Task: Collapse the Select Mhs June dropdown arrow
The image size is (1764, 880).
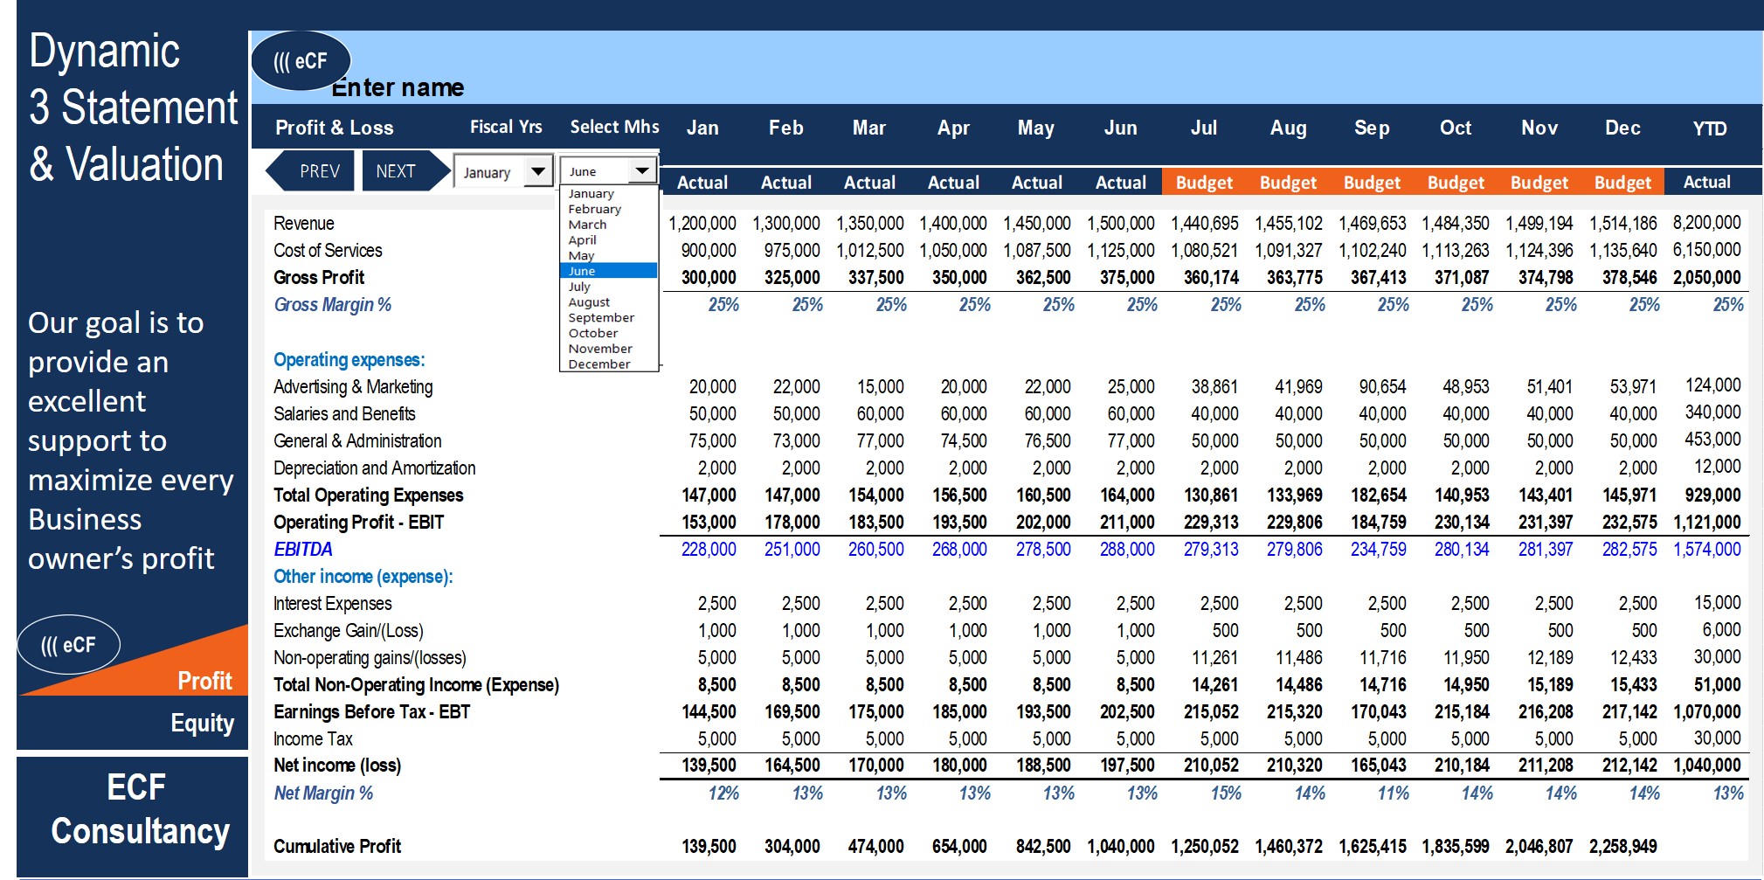Action: point(643,170)
